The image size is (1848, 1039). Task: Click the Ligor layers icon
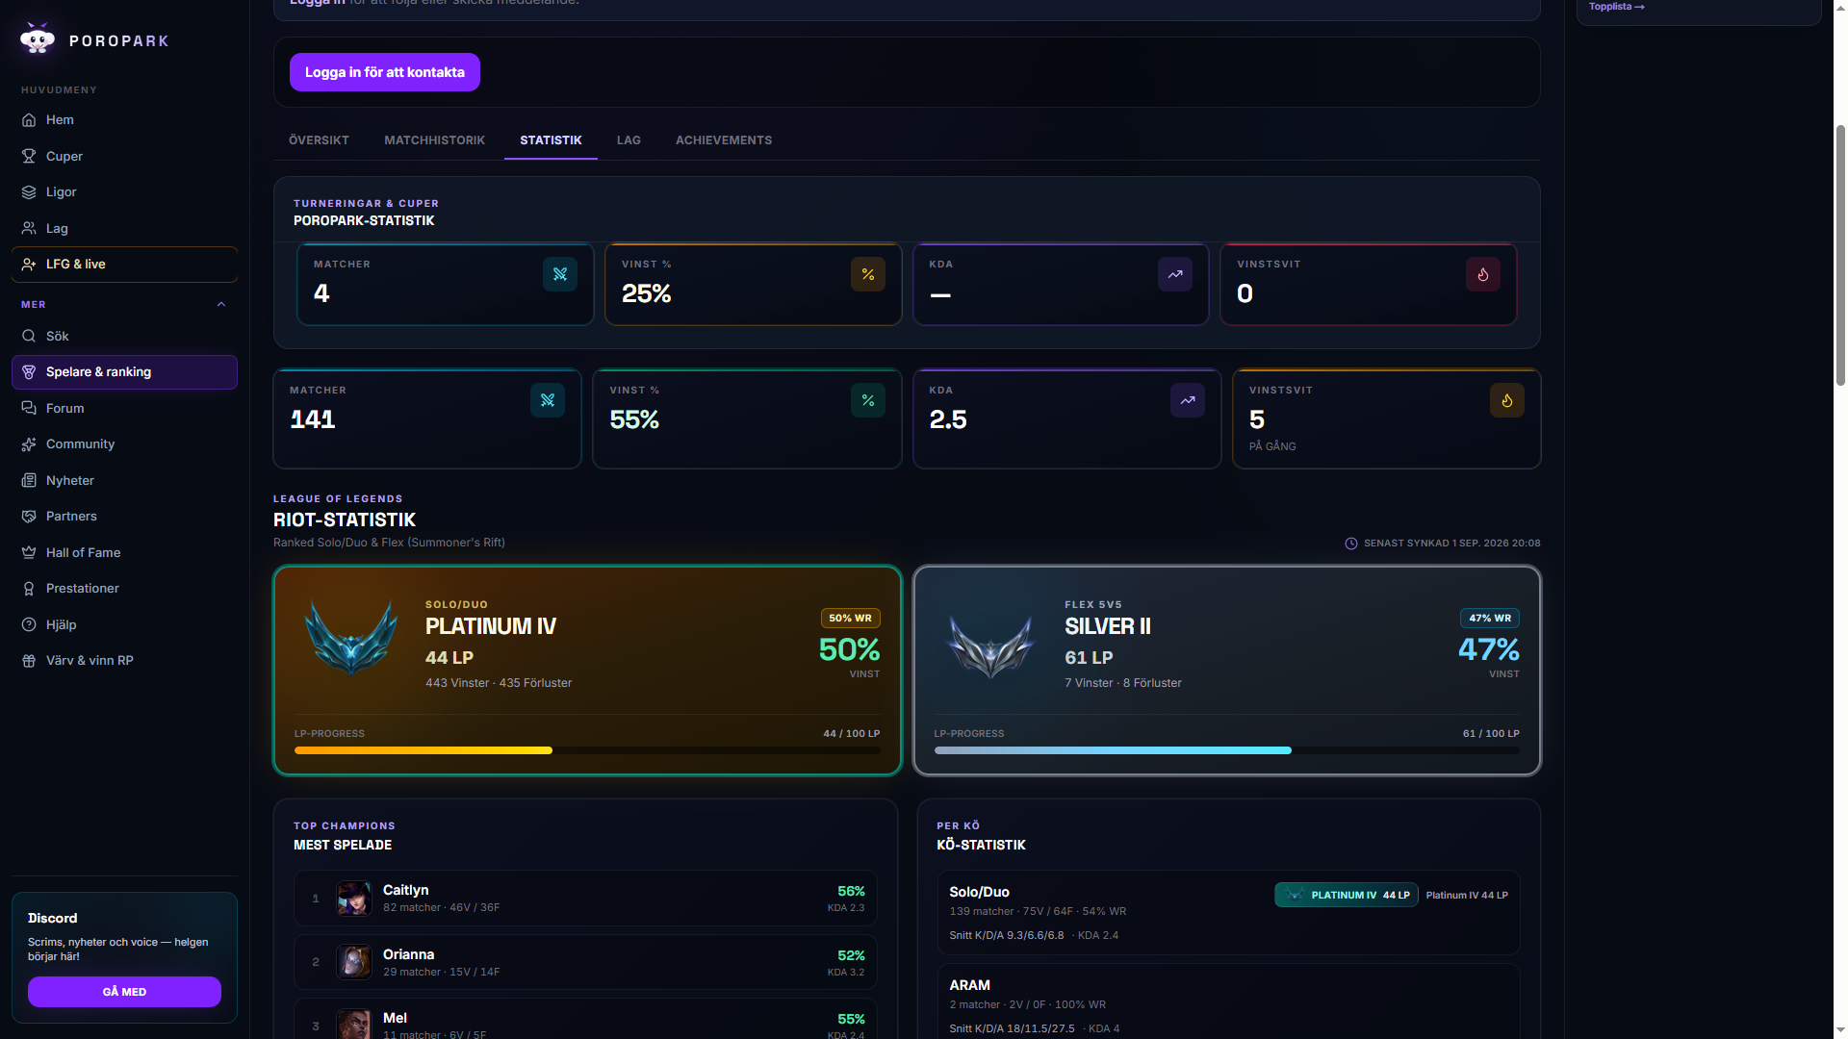pyautogui.click(x=29, y=192)
